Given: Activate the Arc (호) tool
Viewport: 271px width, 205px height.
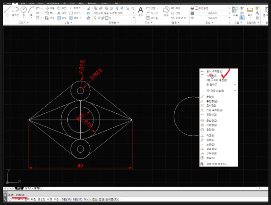Looking at the screenshot, I should click(x=31, y=12).
